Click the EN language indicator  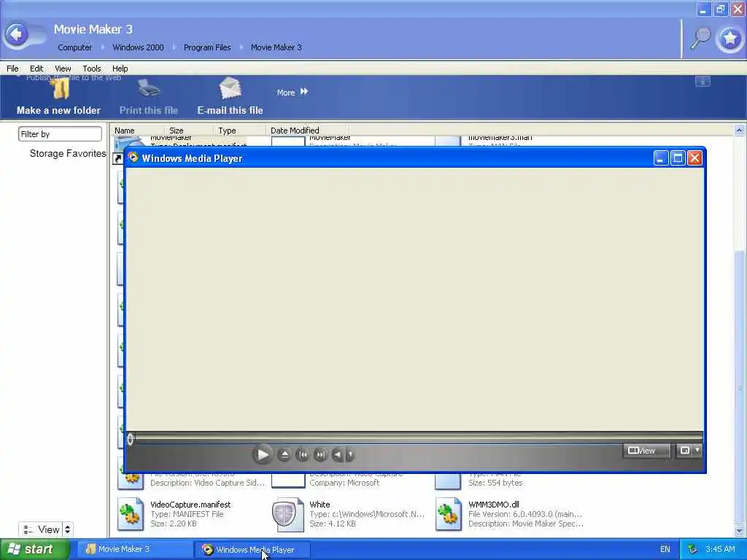pyautogui.click(x=665, y=549)
